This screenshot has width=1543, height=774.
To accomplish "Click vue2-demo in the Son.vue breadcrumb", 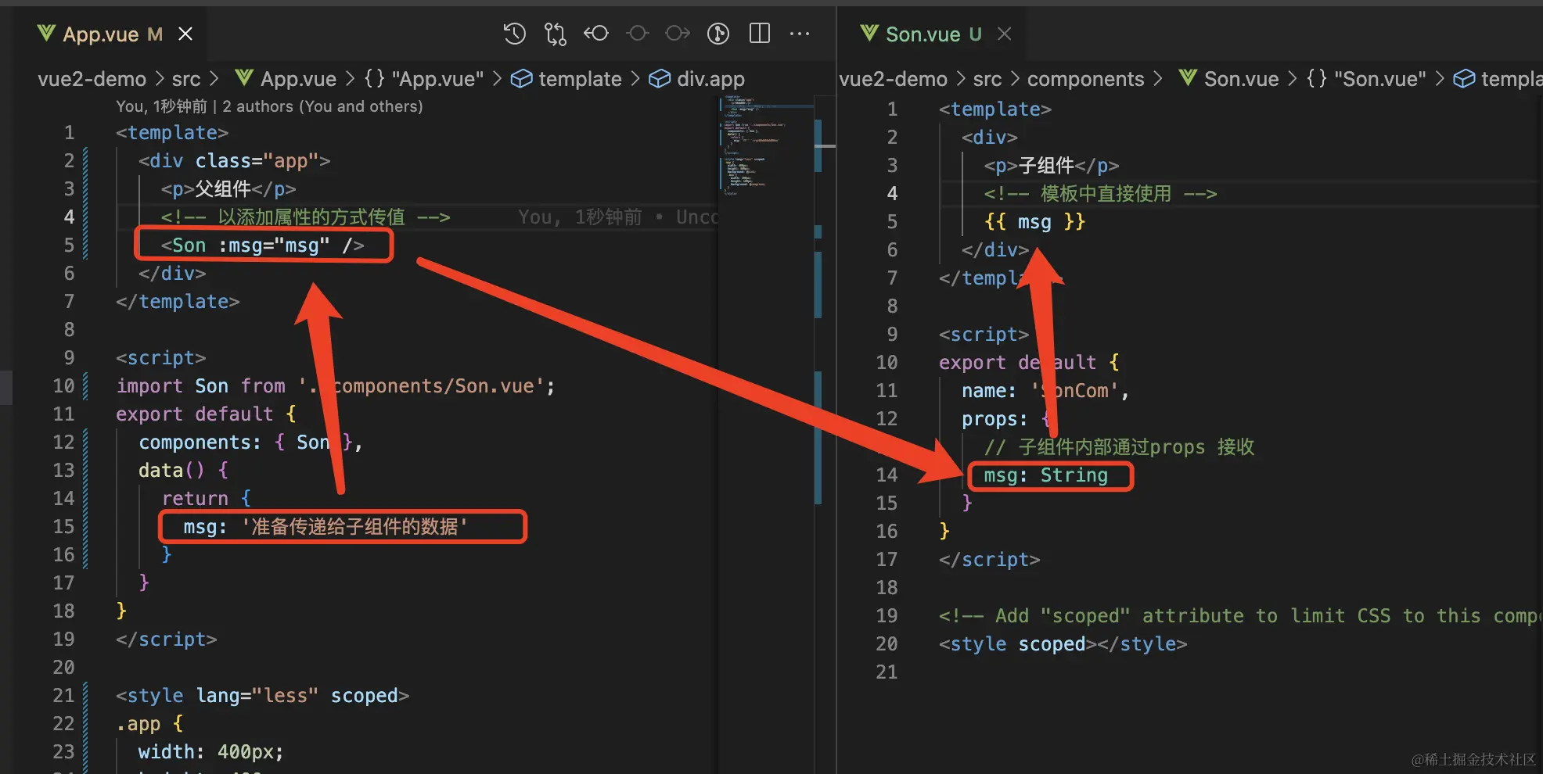I will click(893, 79).
